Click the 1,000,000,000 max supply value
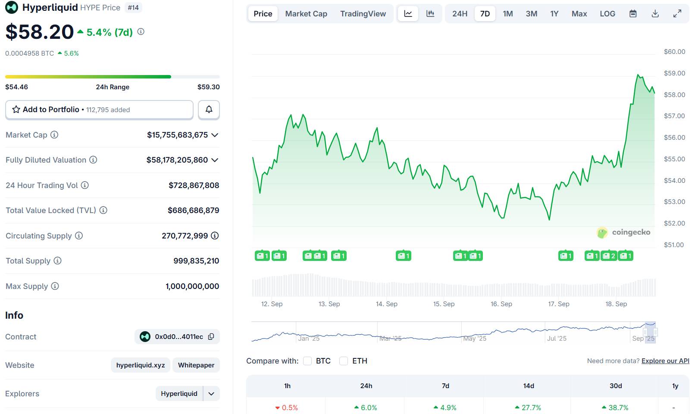Image resolution: width=695 pixels, height=414 pixels. [192, 286]
